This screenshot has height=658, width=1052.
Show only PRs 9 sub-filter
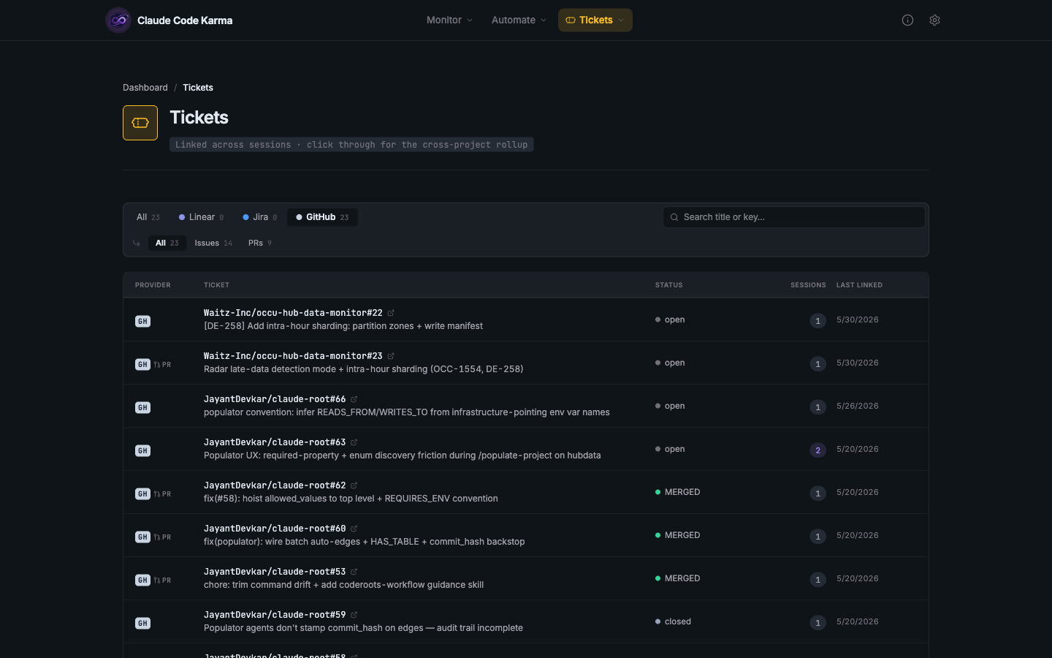coord(260,243)
